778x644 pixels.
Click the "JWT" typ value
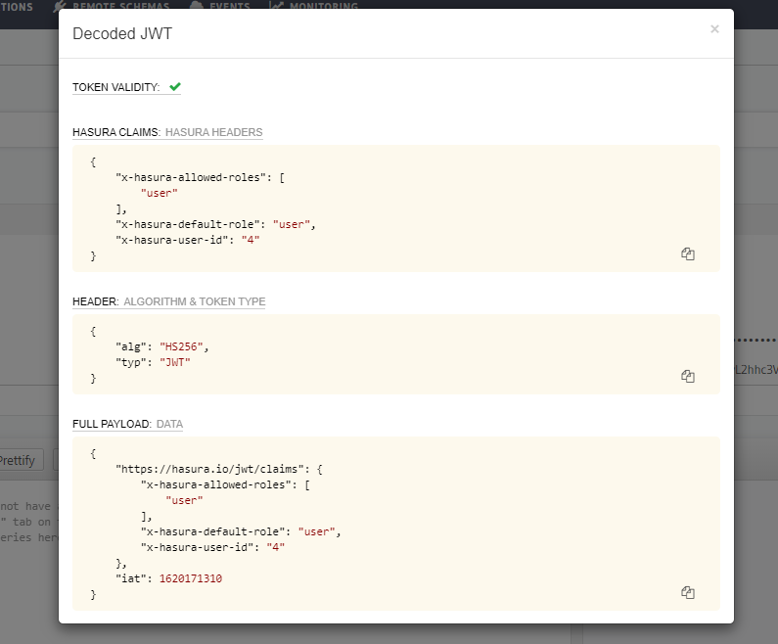click(x=174, y=363)
